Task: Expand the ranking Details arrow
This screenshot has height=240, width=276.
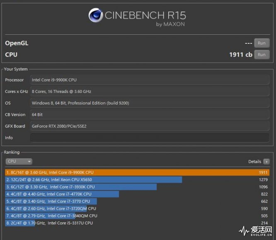Action: pyautogui.click(x=266, y=162)
